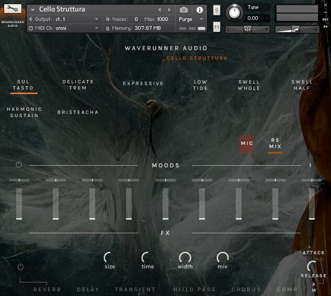
Task: Open the MIDI Ch omni dropdown
Action: click(x=64, y=28)
